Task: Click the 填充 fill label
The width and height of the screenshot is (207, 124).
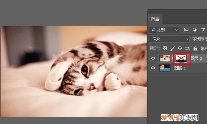Action: pos(204,49)
